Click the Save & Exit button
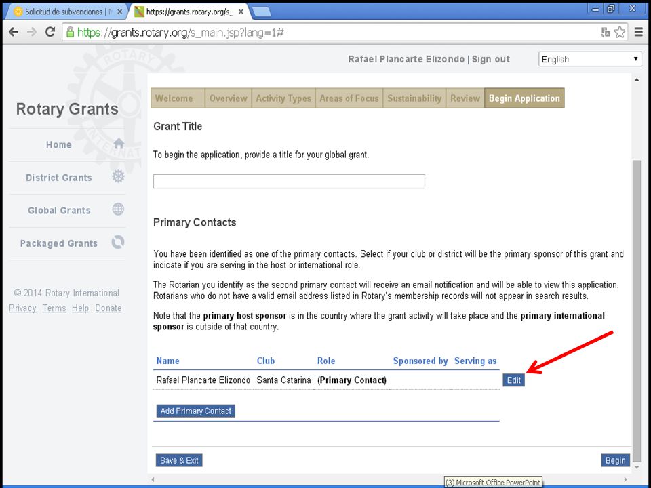This screenshot has height=488, width=651. [179, 460]
